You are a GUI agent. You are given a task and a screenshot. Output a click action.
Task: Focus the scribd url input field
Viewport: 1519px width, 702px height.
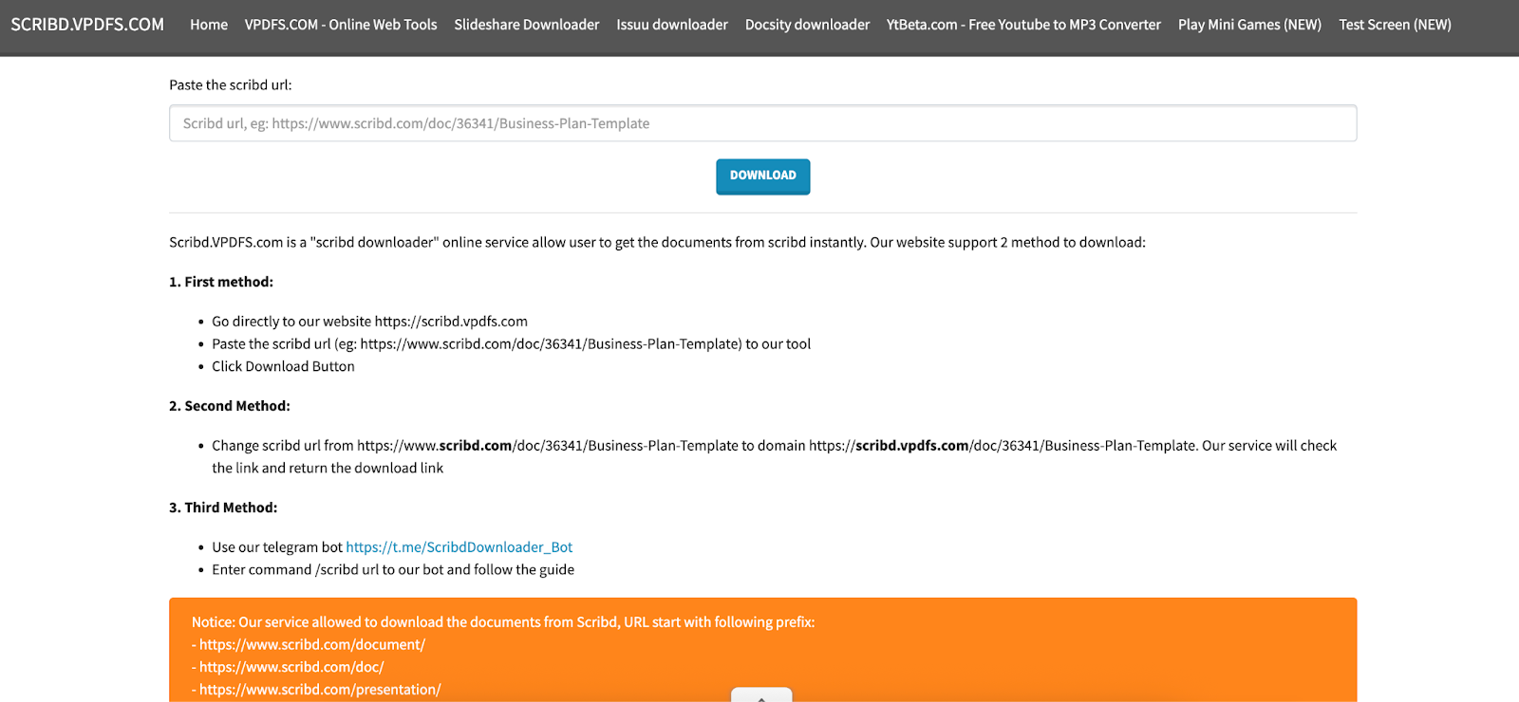point(762,123)
